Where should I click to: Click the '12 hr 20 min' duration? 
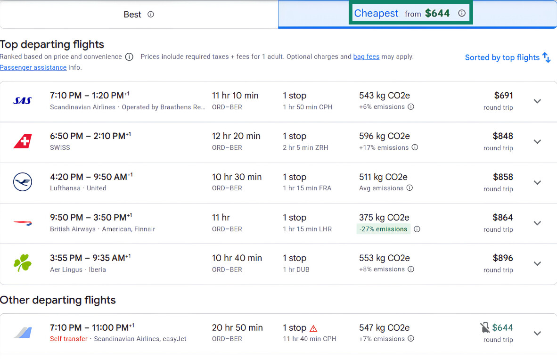[236, 136]
